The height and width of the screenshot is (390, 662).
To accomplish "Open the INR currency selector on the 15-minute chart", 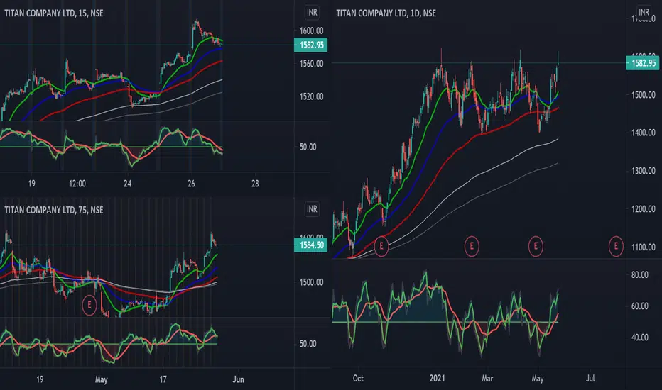I will [x=312, y=12].
